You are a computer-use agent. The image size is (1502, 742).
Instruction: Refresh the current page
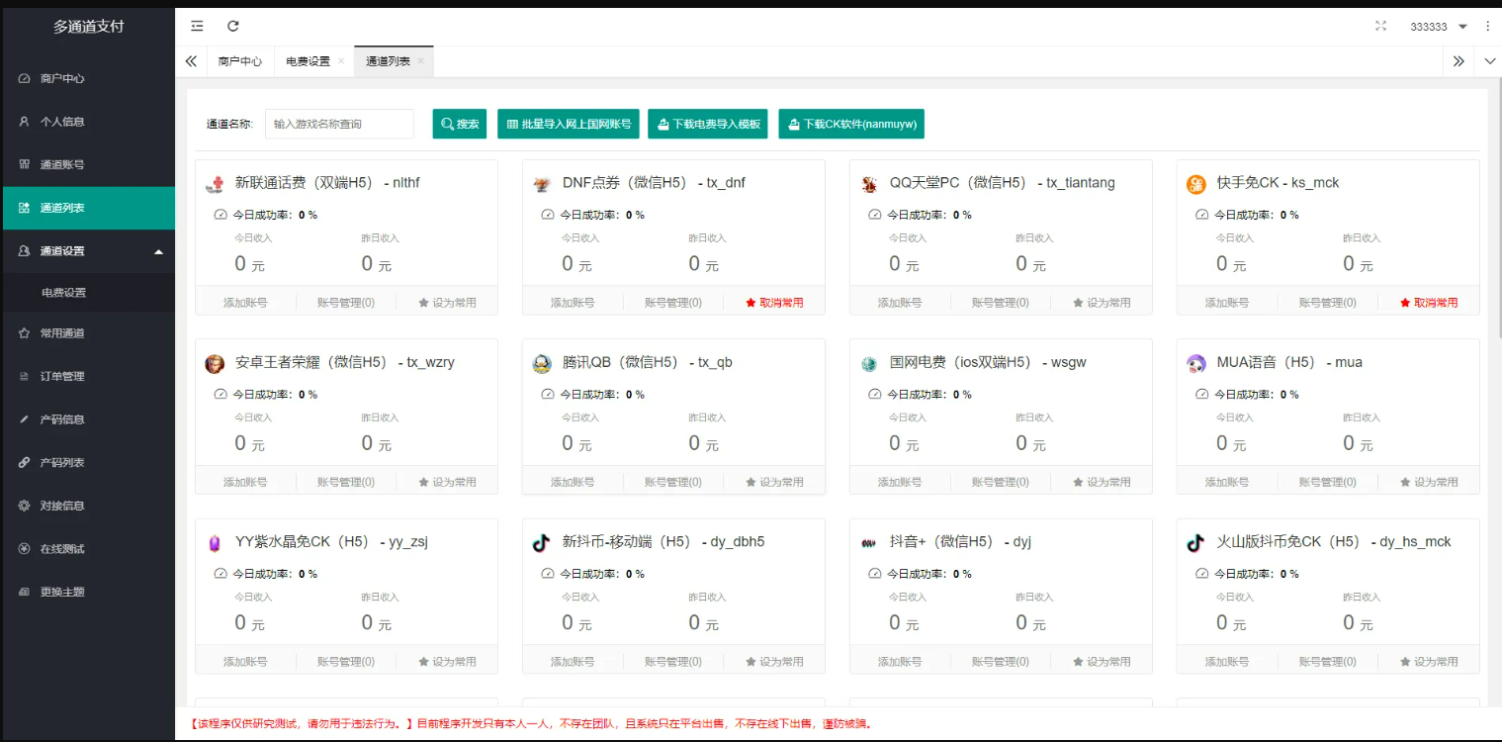click(x=232, y=26)
